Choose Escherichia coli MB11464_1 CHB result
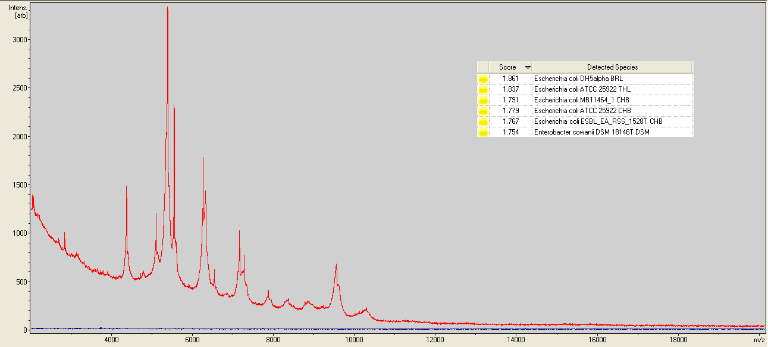 pyautogui.click(x=581, y=100)
